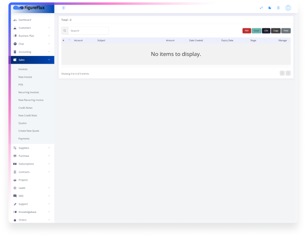
Task: Click the CSV export button
Action: pos(266,31)
